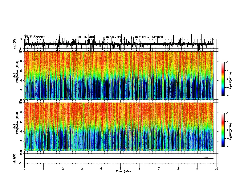Image resolution: width=244 pixels, height=189 pixels.
Task: Click the "-7" label on ch.1 color scale
Action: click(227, 96)
